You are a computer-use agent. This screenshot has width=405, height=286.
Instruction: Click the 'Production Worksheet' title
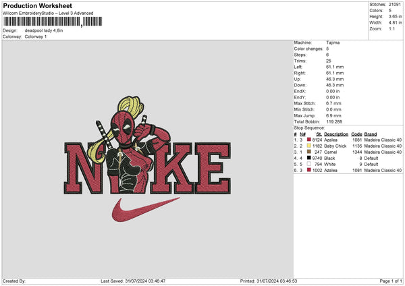pos(37,5)
